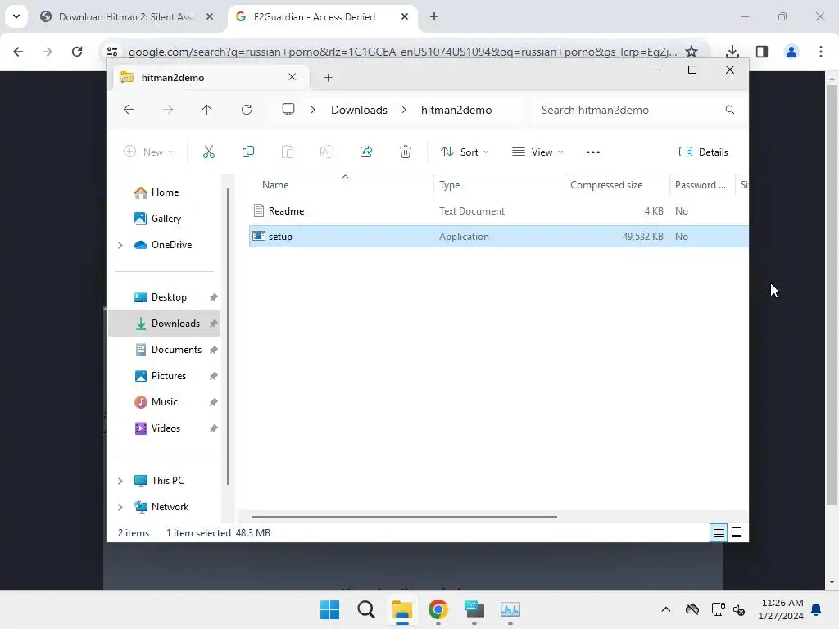This screenshot has height=629, width=839.
Task: Open Music in navigation pane
Action: [x=164, y=402]
